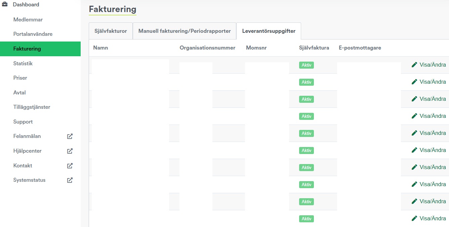This screenshot has height=227, width=449.
Task: Click the external link icon next to Systemstatus
Action: (x=70, y=180)
